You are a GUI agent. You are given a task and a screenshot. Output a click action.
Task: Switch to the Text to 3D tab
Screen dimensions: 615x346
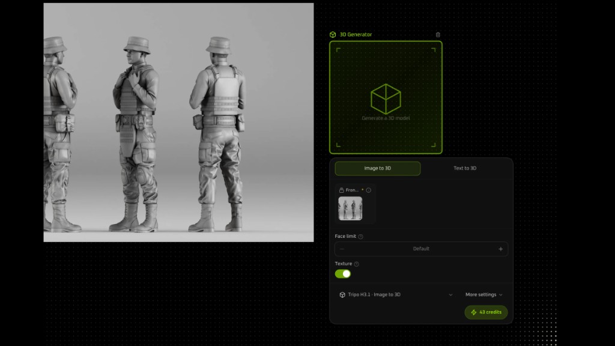[465, 168]
